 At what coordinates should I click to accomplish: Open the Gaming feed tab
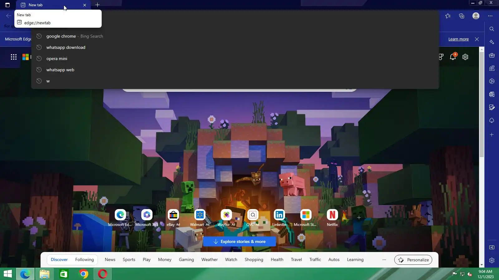tap(186, 259)
